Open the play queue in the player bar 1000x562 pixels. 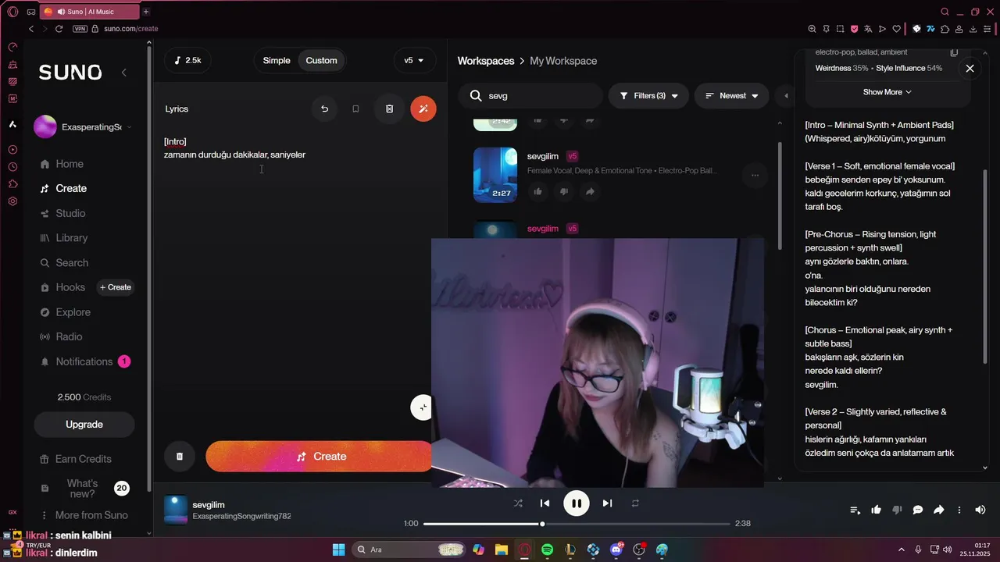[855, 510]
